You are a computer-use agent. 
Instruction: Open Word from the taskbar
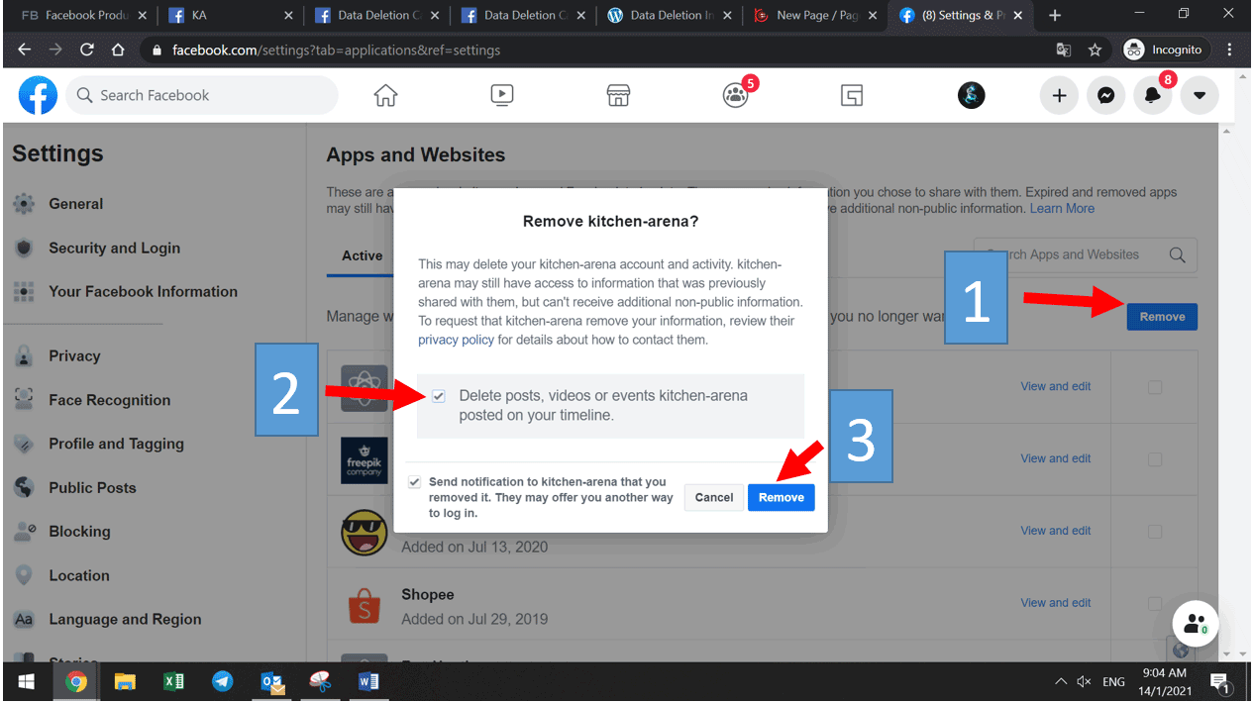[x=368, y=681]
